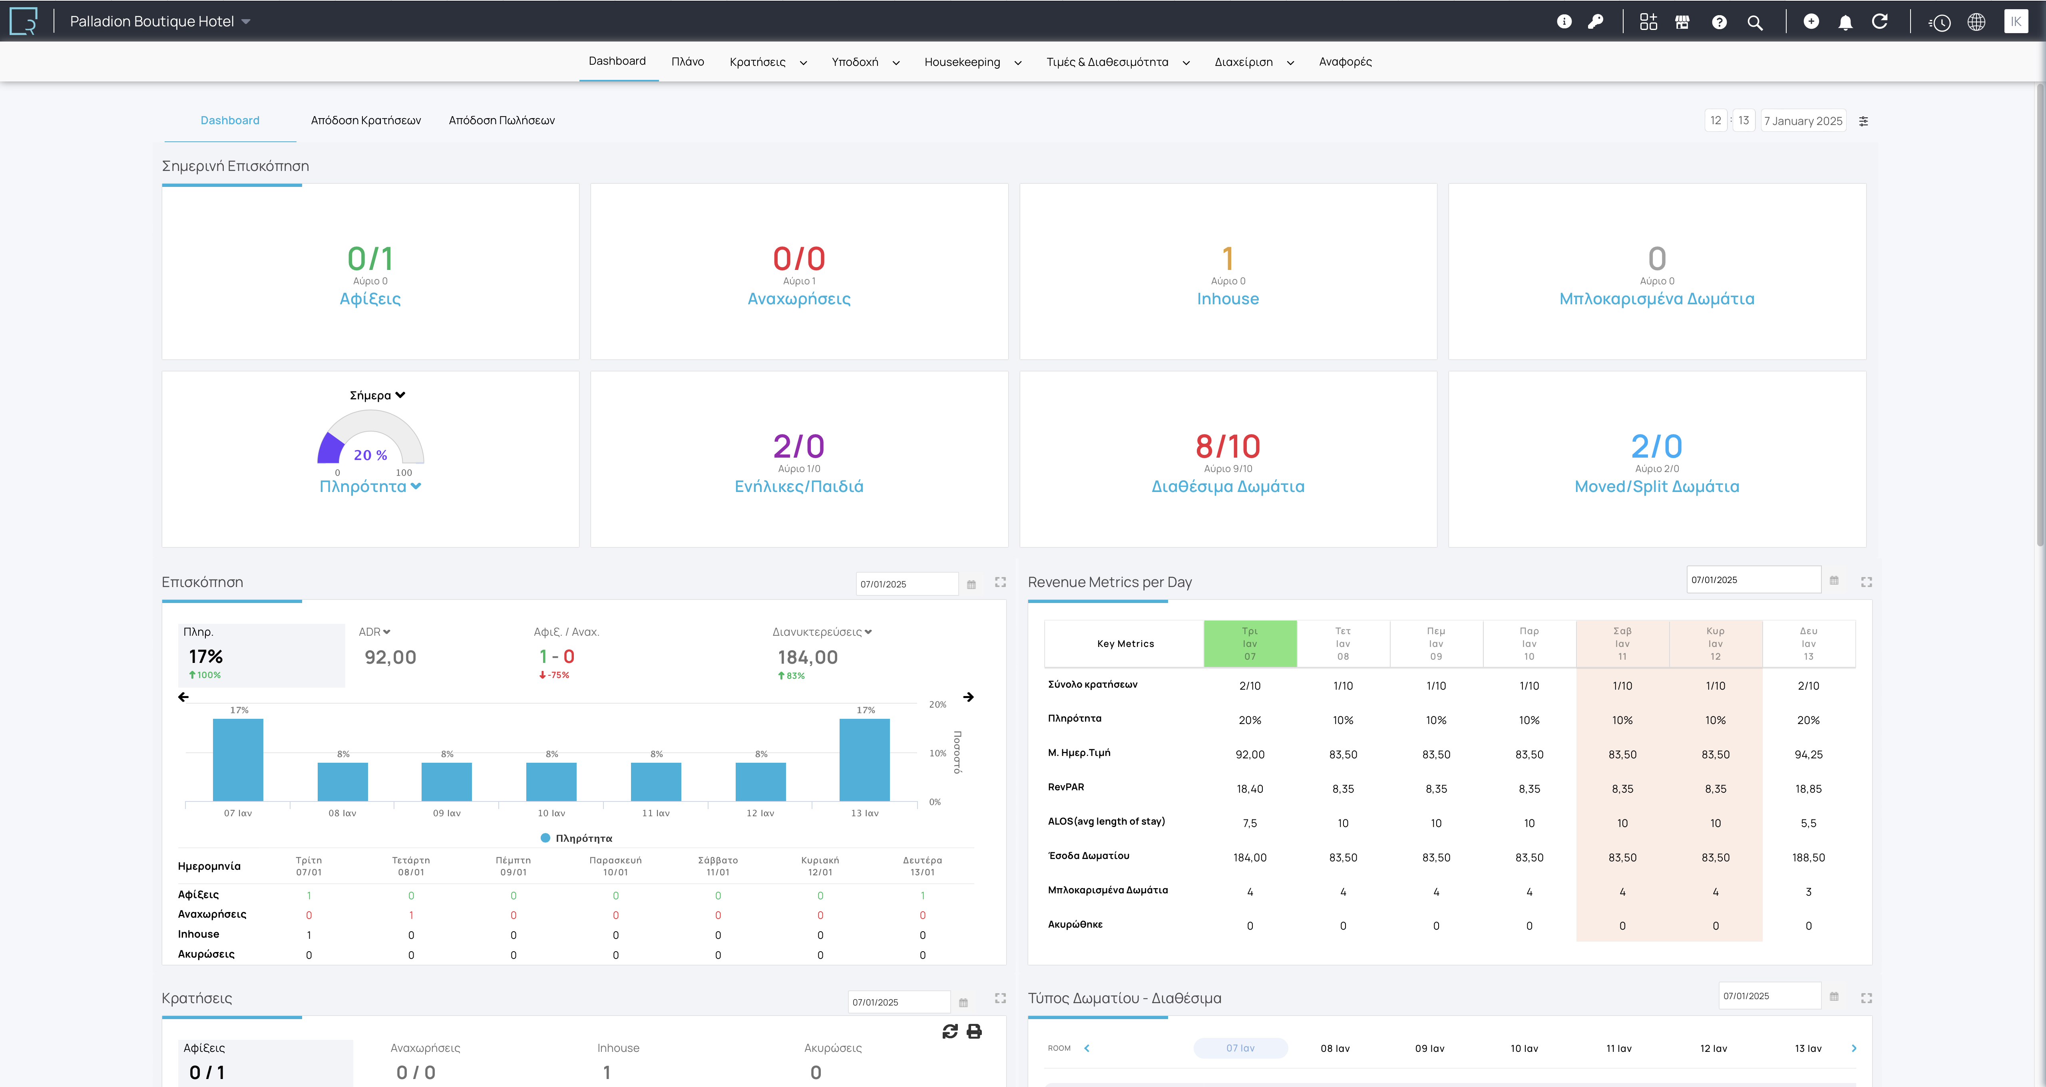Image resolution: width=2046 pixels, height=1087 pixels.
Task: Open Ενήλικες/Παιδιά card link
Action: pyautogui.click(x=799, y=486)
